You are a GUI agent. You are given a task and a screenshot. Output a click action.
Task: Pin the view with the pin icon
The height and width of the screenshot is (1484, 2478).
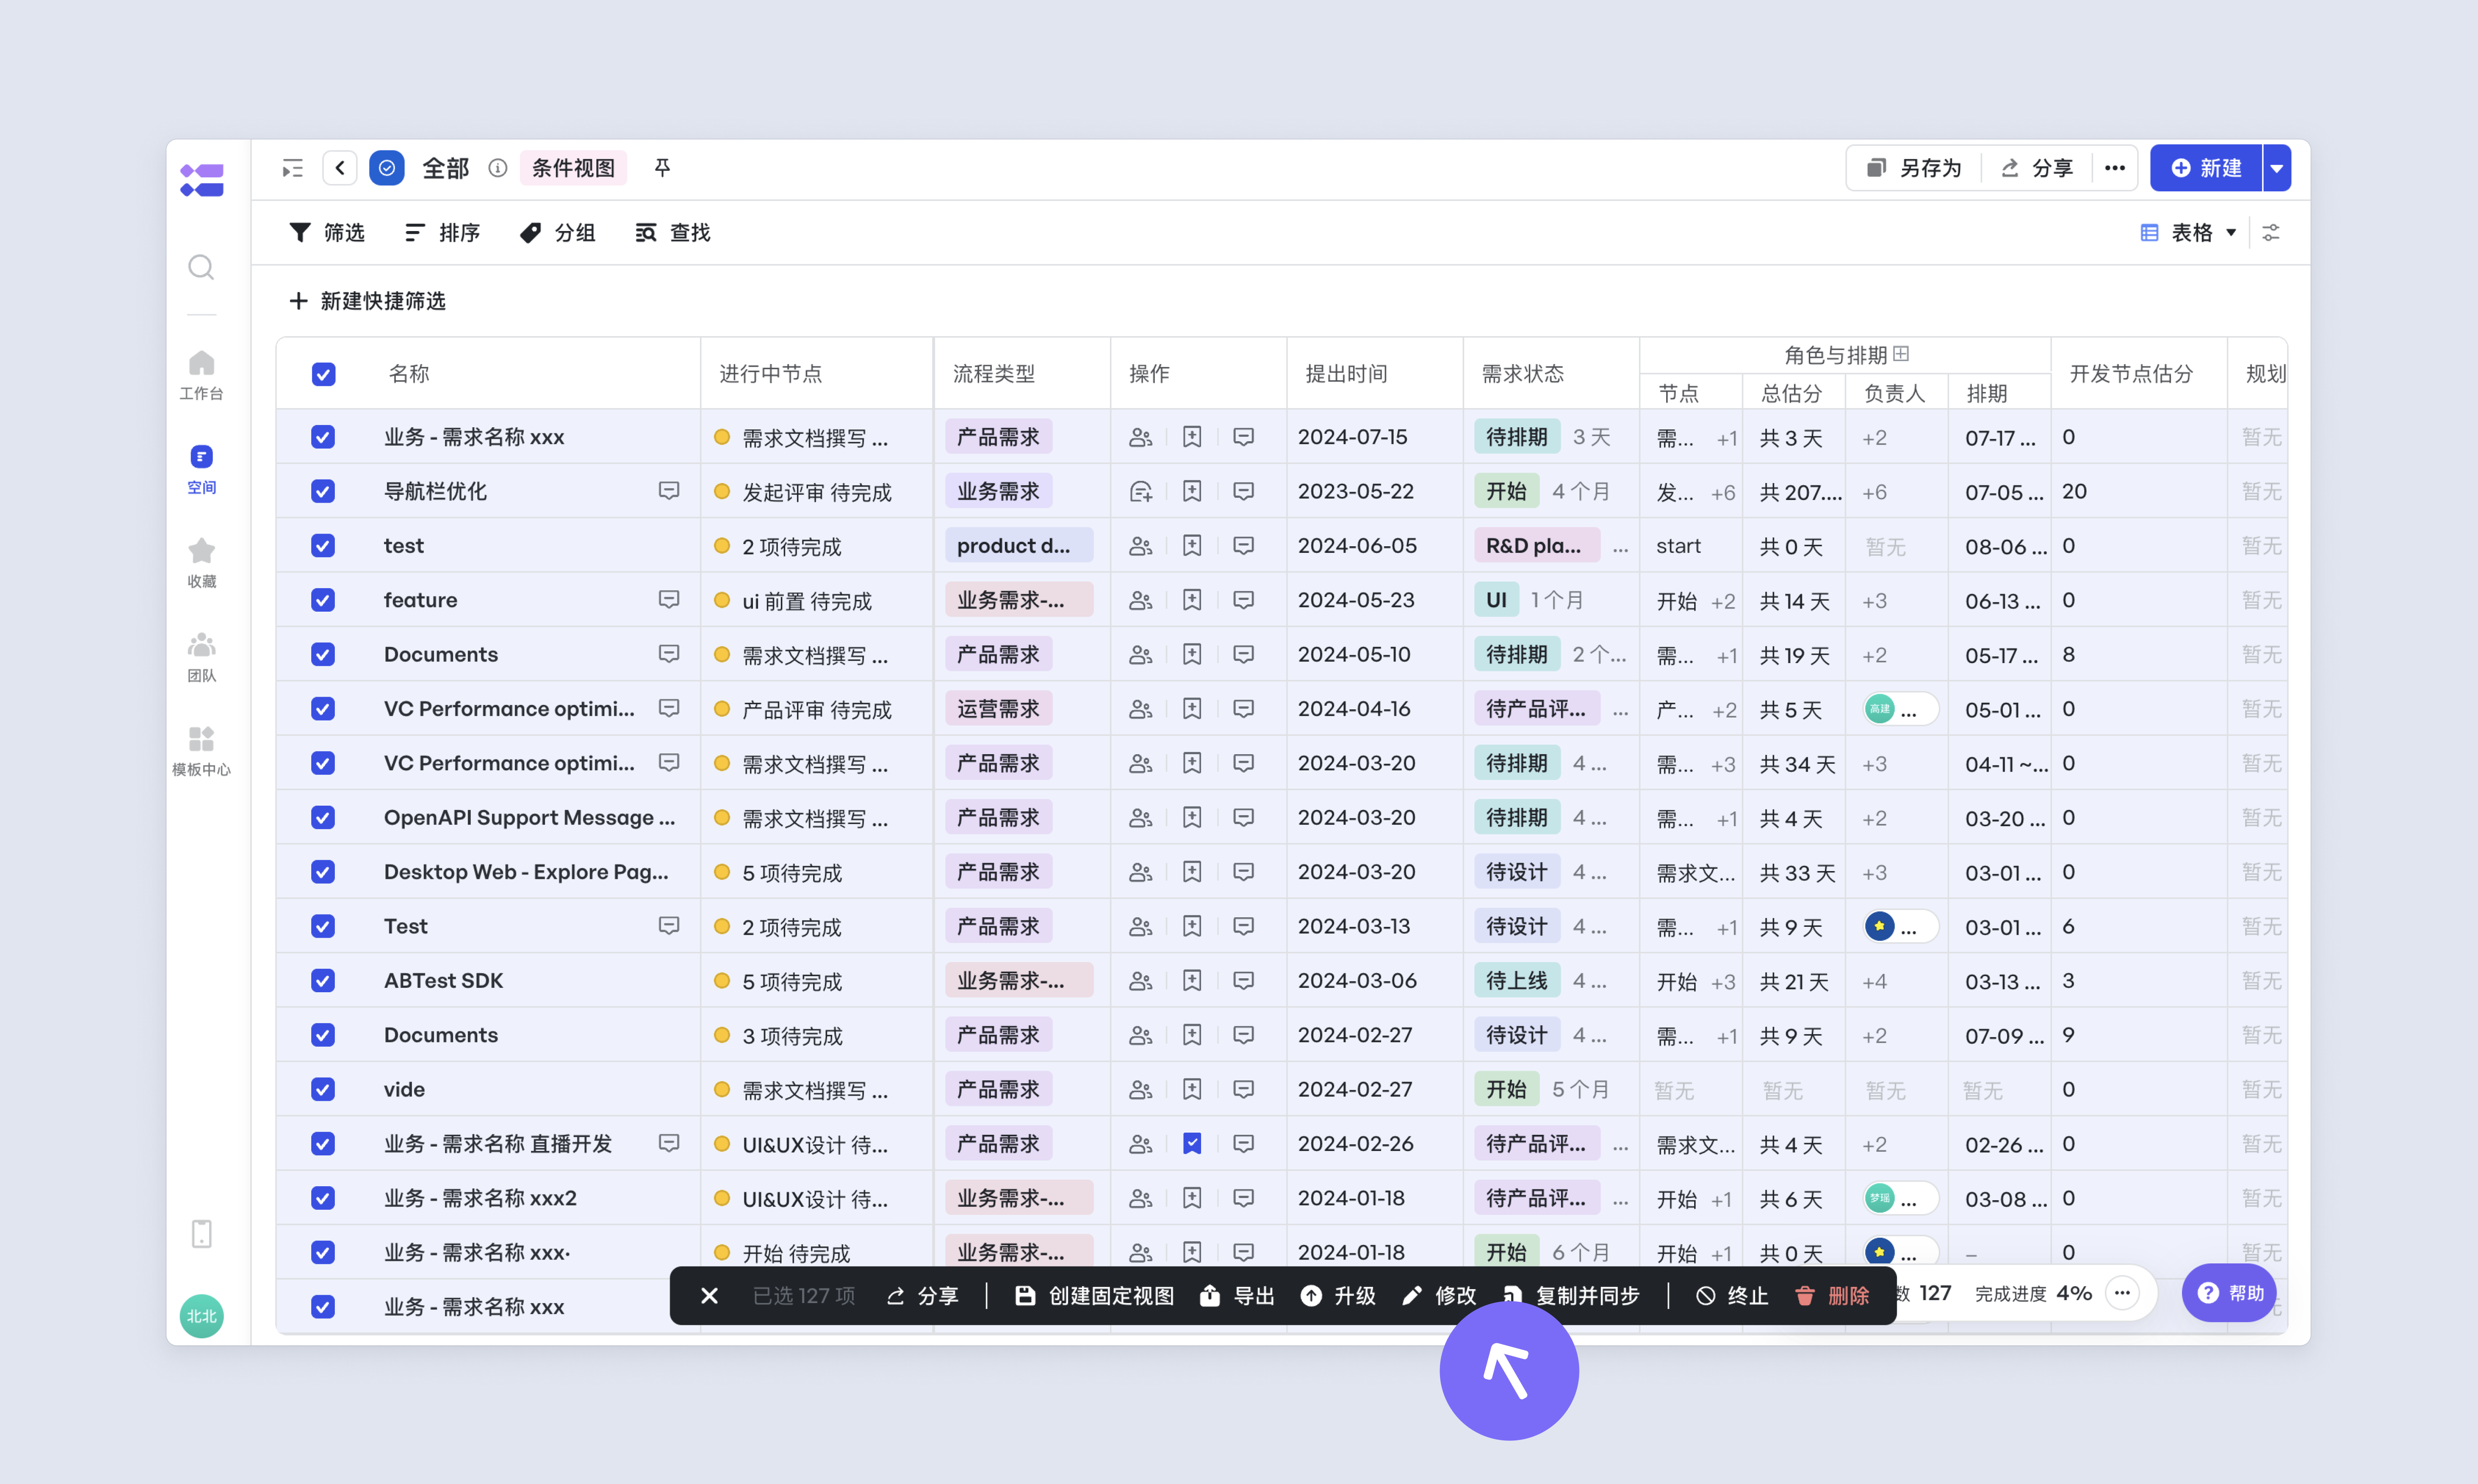click(x=662, y=168)
